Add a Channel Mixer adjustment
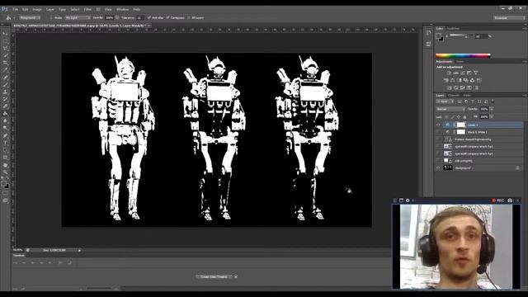The height and width of the screenshot is (297, 528). 472,80
